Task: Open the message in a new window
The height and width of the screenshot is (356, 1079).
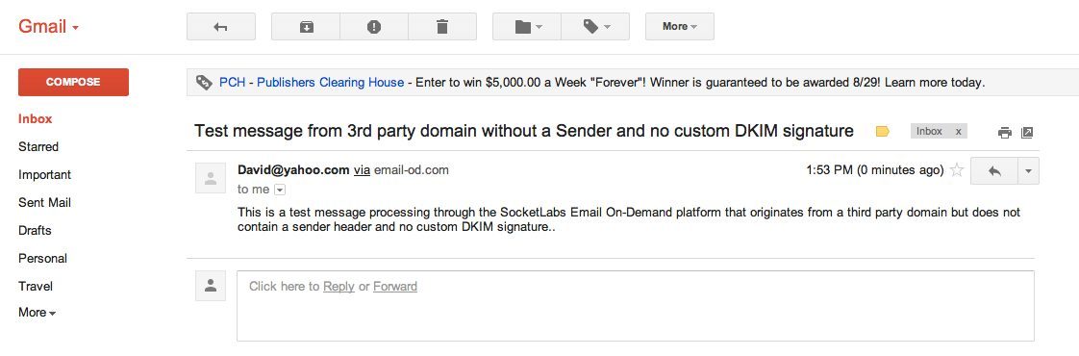Action: pos(1027,133)
